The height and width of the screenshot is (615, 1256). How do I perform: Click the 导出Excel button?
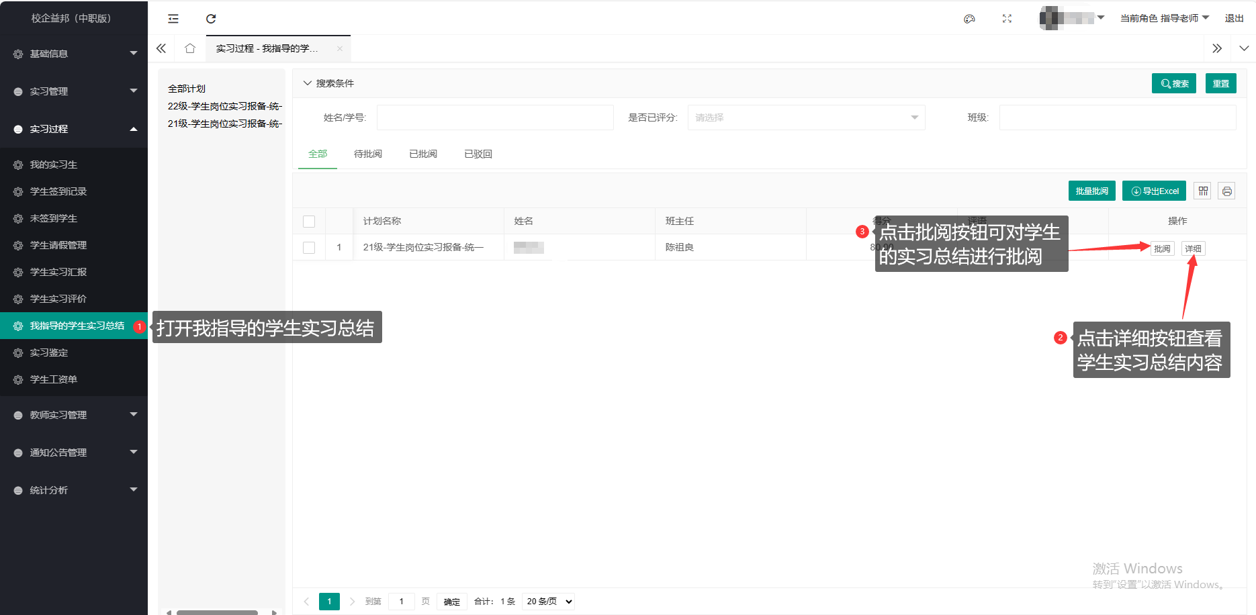click(1154, 191)
